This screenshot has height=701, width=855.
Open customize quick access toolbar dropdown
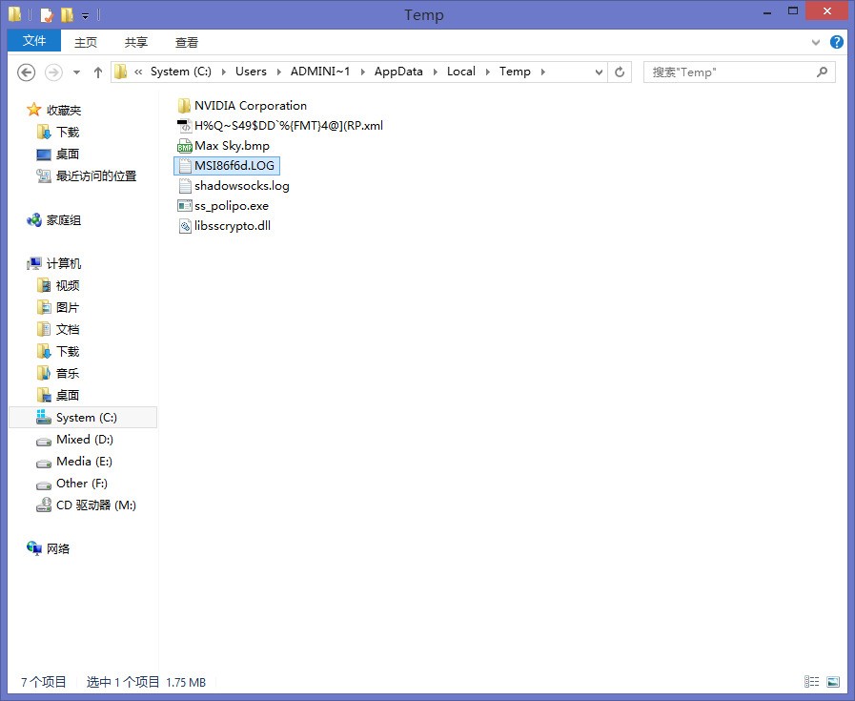coord(85,16)
